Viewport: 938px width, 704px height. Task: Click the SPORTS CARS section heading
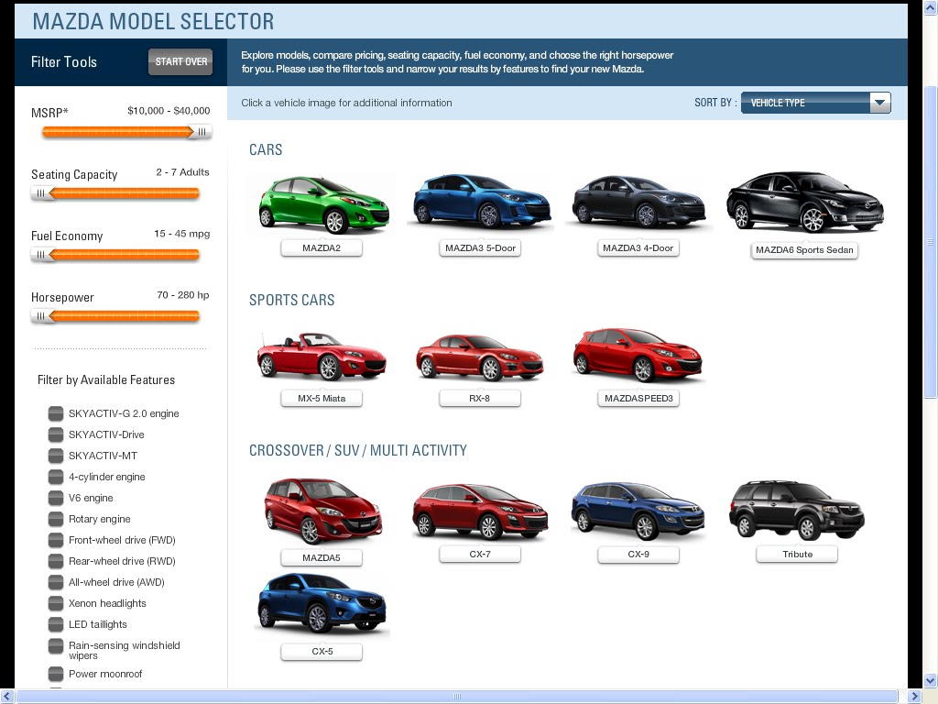tap(292, 300)
